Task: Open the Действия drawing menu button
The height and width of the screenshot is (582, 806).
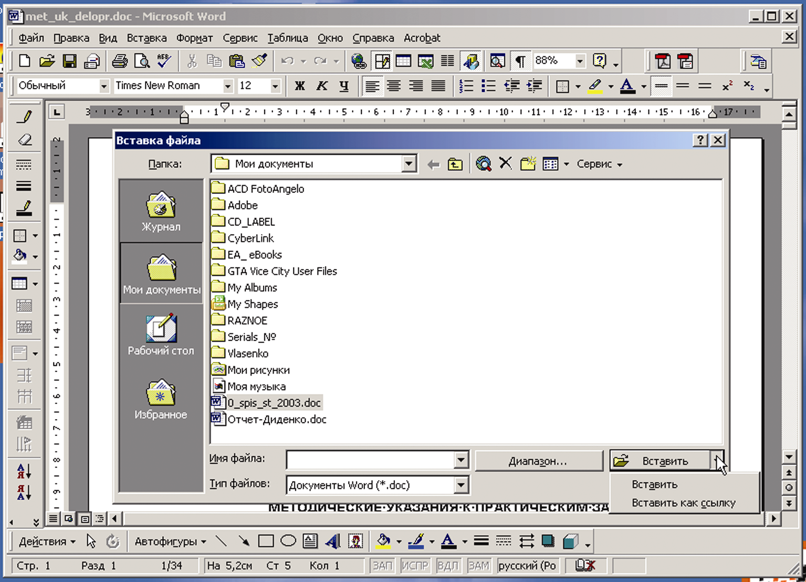Action: click(47, 542)
